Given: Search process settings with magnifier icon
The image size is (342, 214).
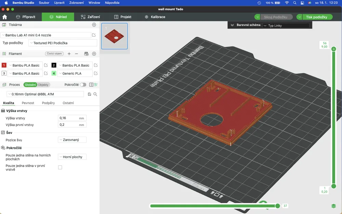Looking at the screenshot, I should coord(95,94).
